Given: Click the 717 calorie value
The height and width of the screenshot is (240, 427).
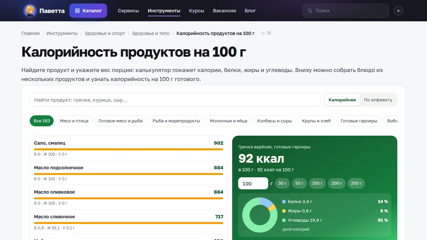Looking at the screenshot, I should click(219, 217).
